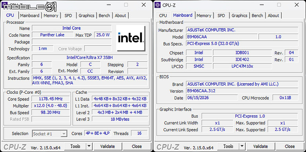
Task: Expand the Socket #1 selection combo box
Action: tap(49, 134)
